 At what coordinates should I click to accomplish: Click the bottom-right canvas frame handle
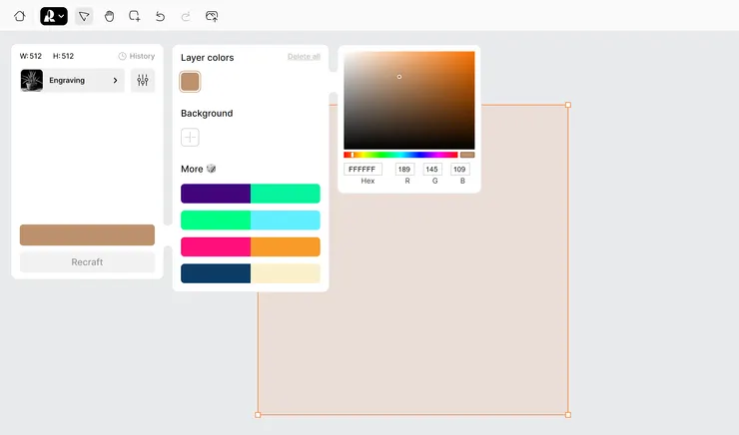click(568, 415)
